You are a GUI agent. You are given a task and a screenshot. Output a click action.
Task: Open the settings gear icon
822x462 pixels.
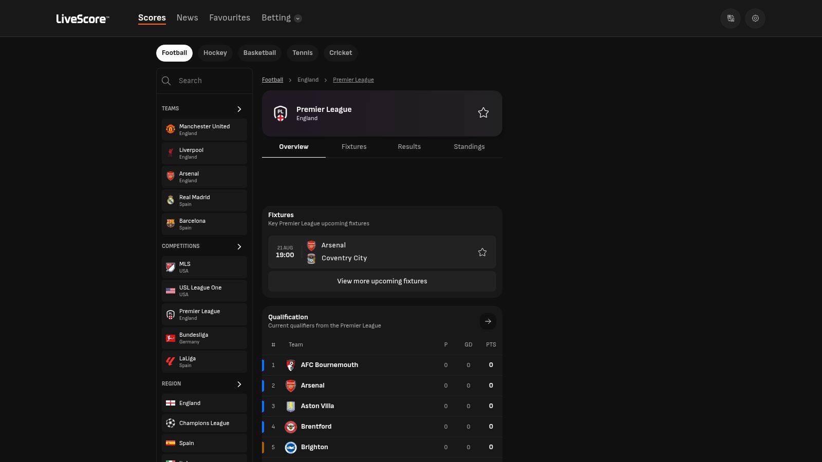tap(755, 18)
